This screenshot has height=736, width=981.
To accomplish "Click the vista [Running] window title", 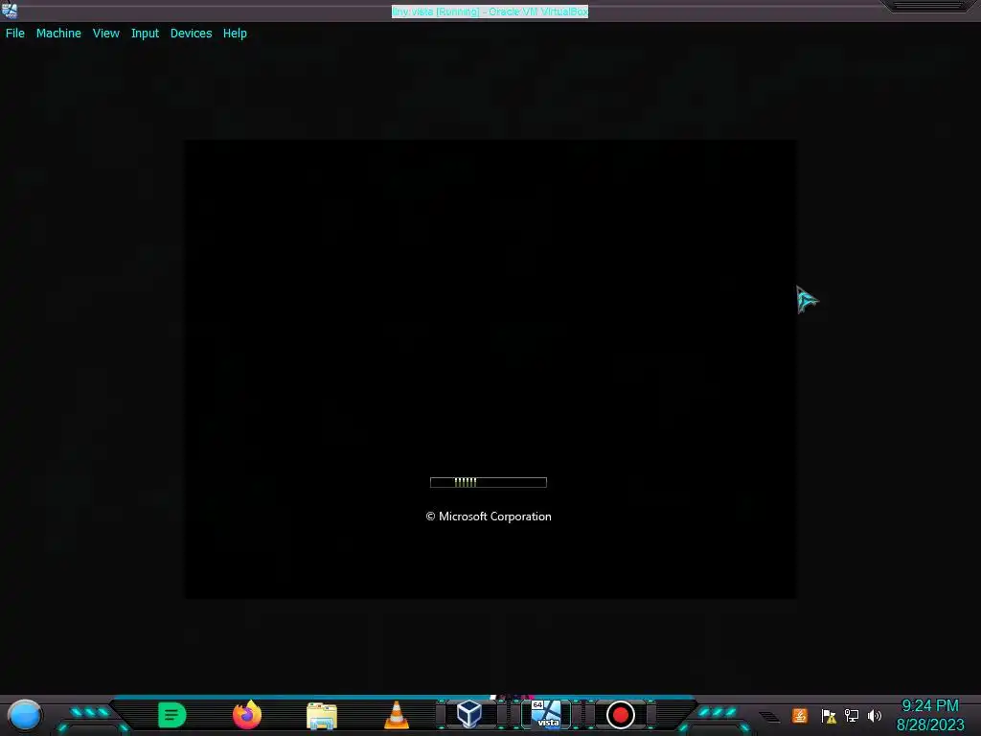I will pos(490,11).
